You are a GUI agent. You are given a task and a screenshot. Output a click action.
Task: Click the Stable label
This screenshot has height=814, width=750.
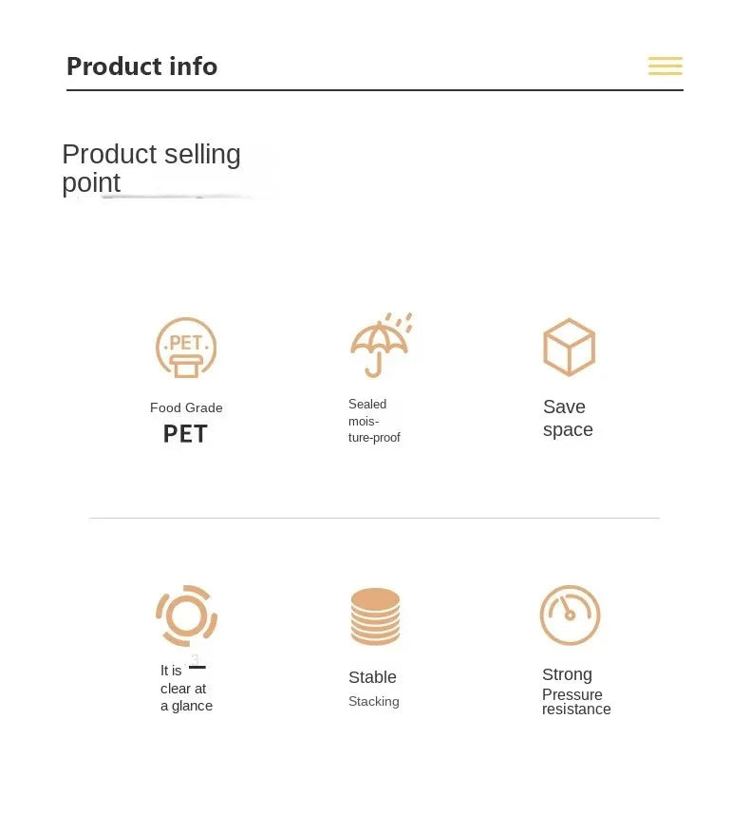[x=372, y=677]
